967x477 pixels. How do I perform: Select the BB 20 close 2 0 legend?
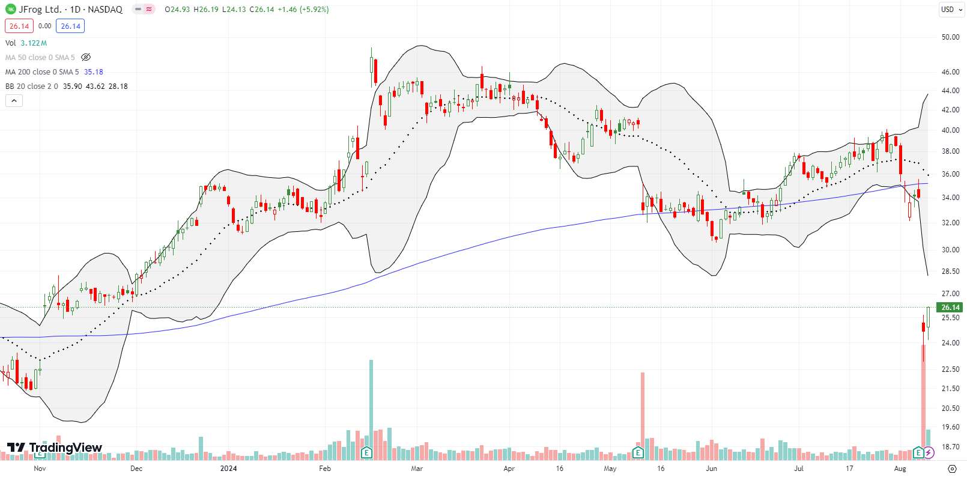point(32,86)
